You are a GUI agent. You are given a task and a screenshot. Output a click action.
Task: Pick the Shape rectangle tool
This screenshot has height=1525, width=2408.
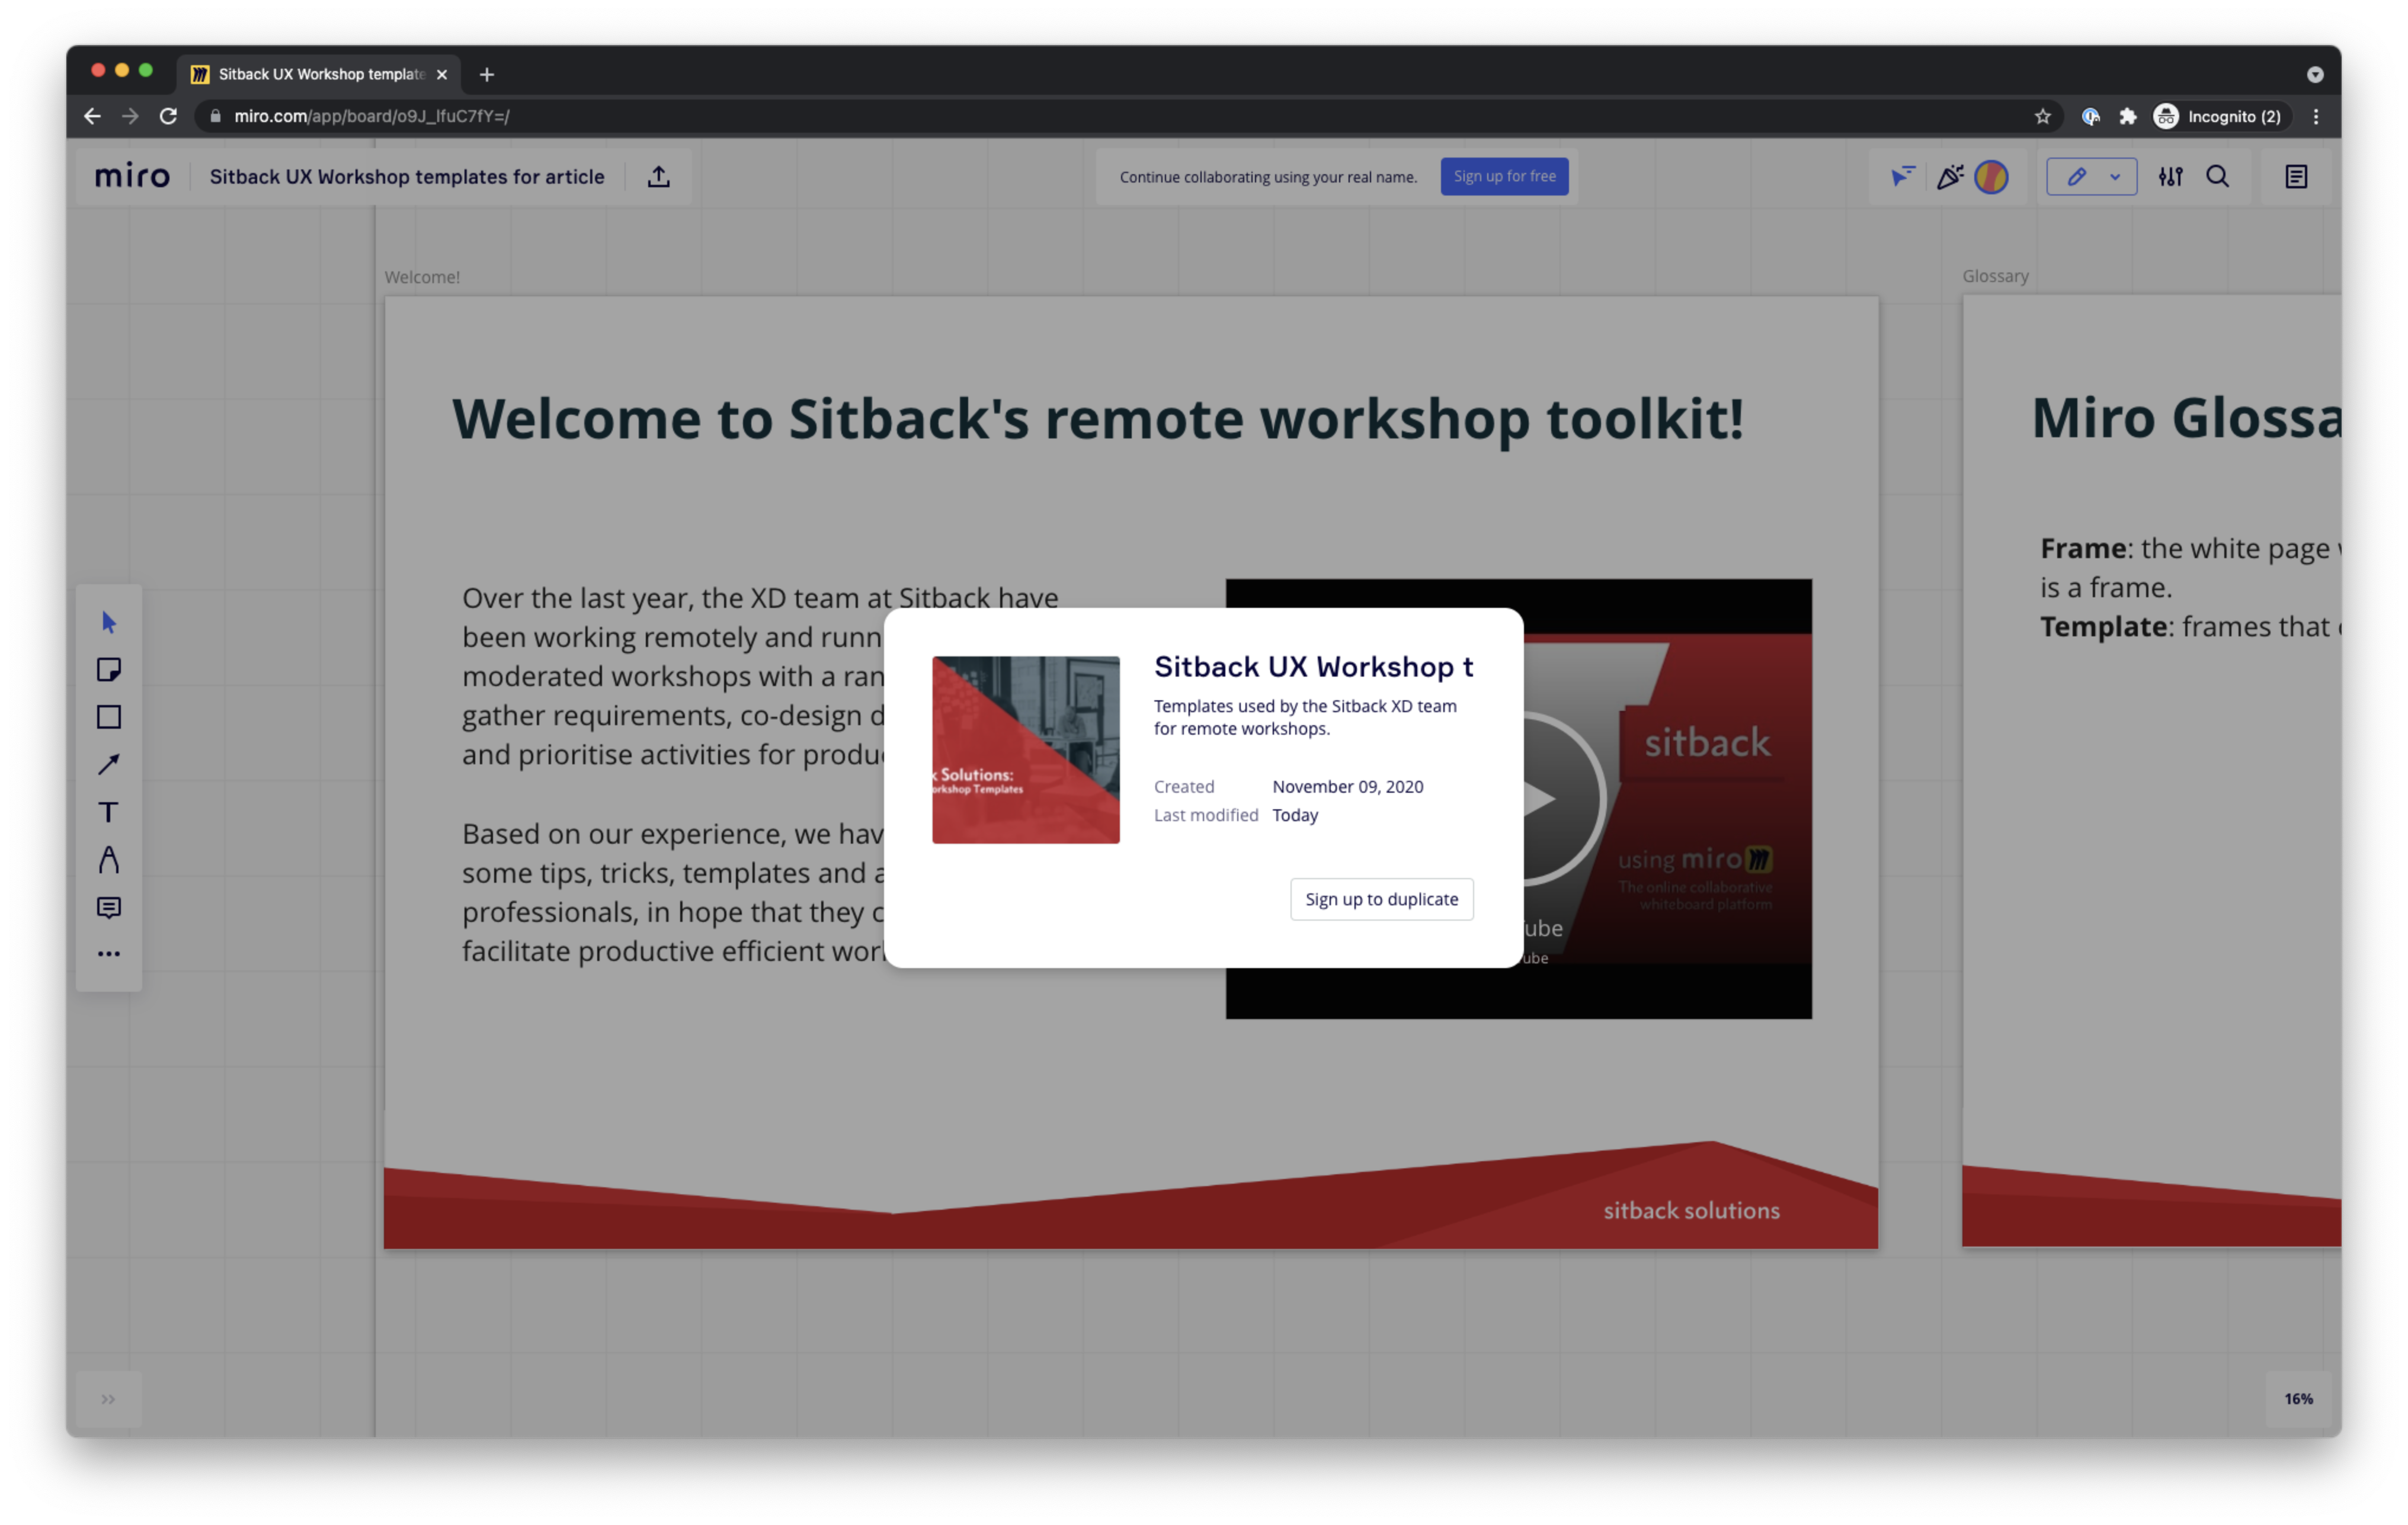[109, 717]
